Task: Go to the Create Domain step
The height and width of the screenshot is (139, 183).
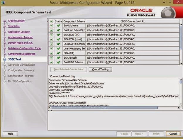Action: click(16, 21)
